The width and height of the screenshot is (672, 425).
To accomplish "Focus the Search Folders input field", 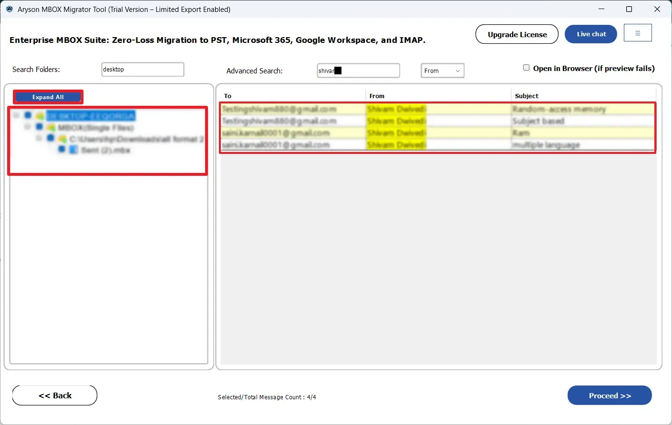I will point(143,69).
